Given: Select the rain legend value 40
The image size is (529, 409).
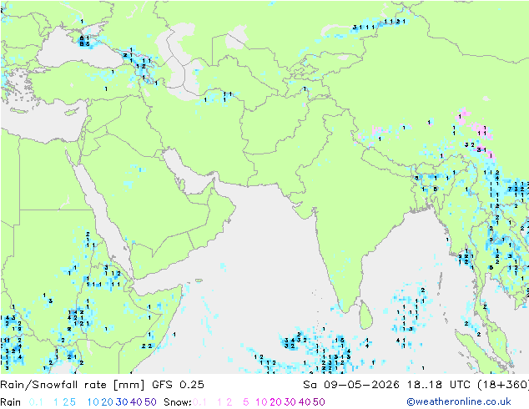Looking at the screenshot, I should pos(136,402).
